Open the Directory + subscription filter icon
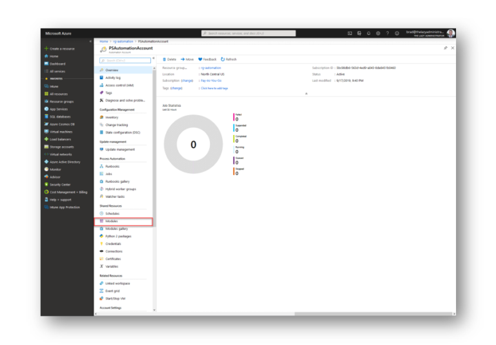The height and width of the screenshot is (345, 496). (359, 33)
